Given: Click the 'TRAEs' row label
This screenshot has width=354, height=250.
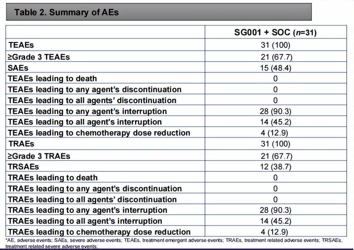Looking at the screenshot, I should 21,144.
